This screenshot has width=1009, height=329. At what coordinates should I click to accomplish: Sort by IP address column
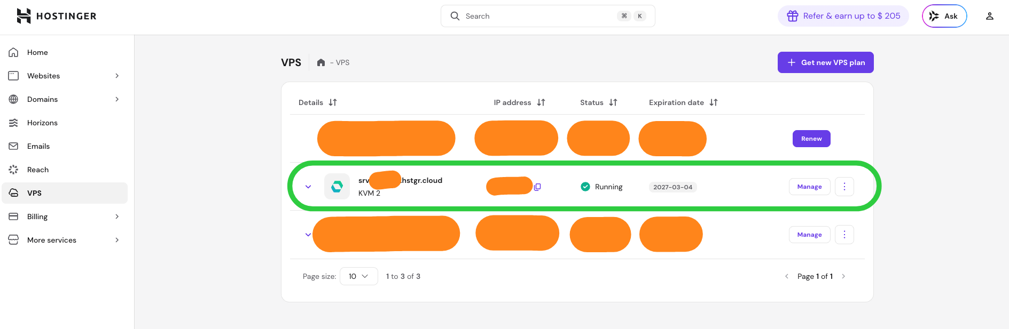tap(519, 102)
